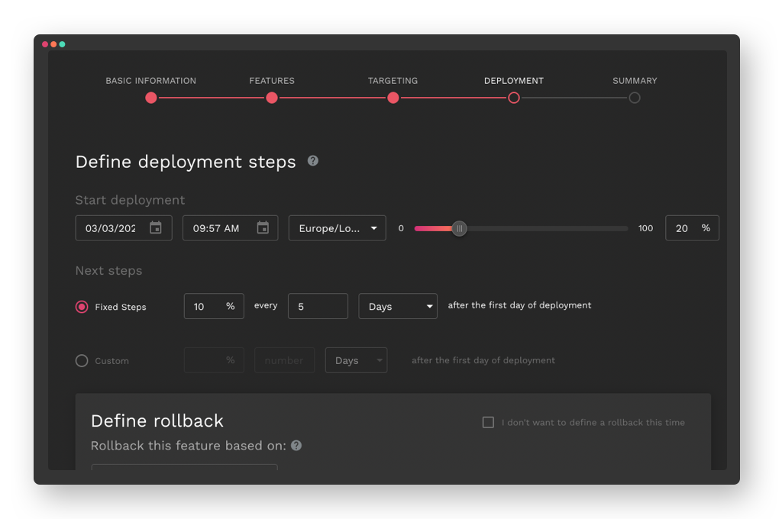782x519 pixels.
Task: Select the Custom radio button
Action: point(82,360)
